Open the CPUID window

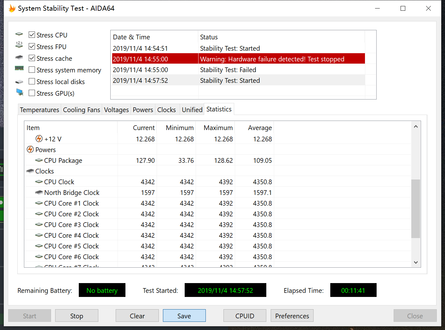245,316
